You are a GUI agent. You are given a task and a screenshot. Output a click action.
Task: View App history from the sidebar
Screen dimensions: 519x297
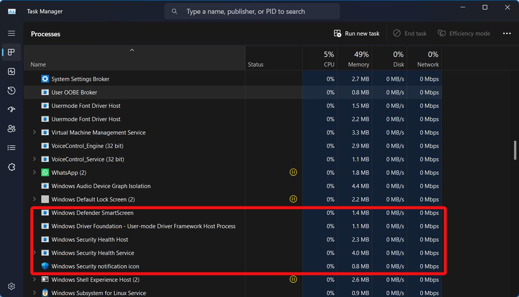(11, 91)
